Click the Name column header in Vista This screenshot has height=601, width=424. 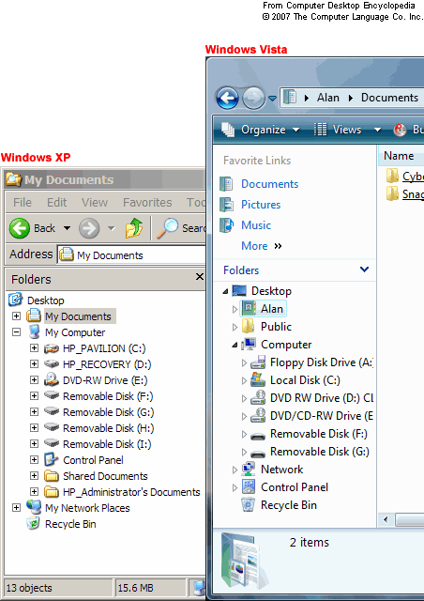(x=401, y=156)
